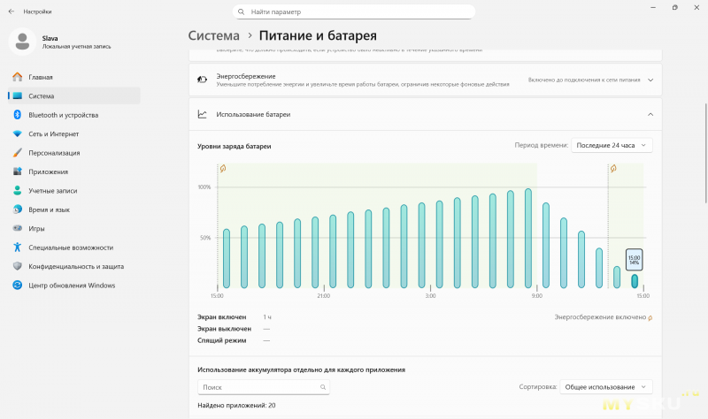Click the Bluetooth и устройства icon
This screenshot has width=708, height=419.
(17, 115)
